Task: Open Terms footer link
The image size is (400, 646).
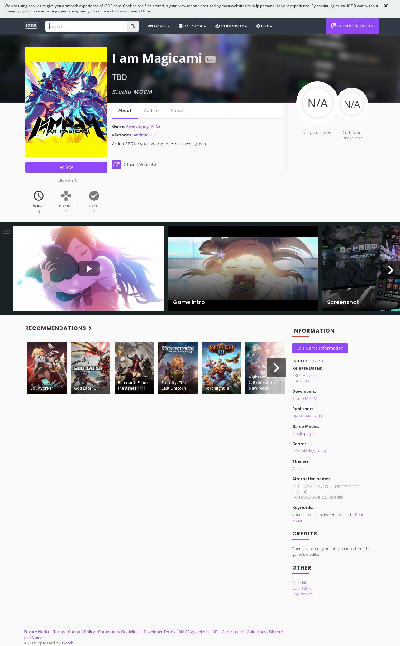Action: point(59,632)
